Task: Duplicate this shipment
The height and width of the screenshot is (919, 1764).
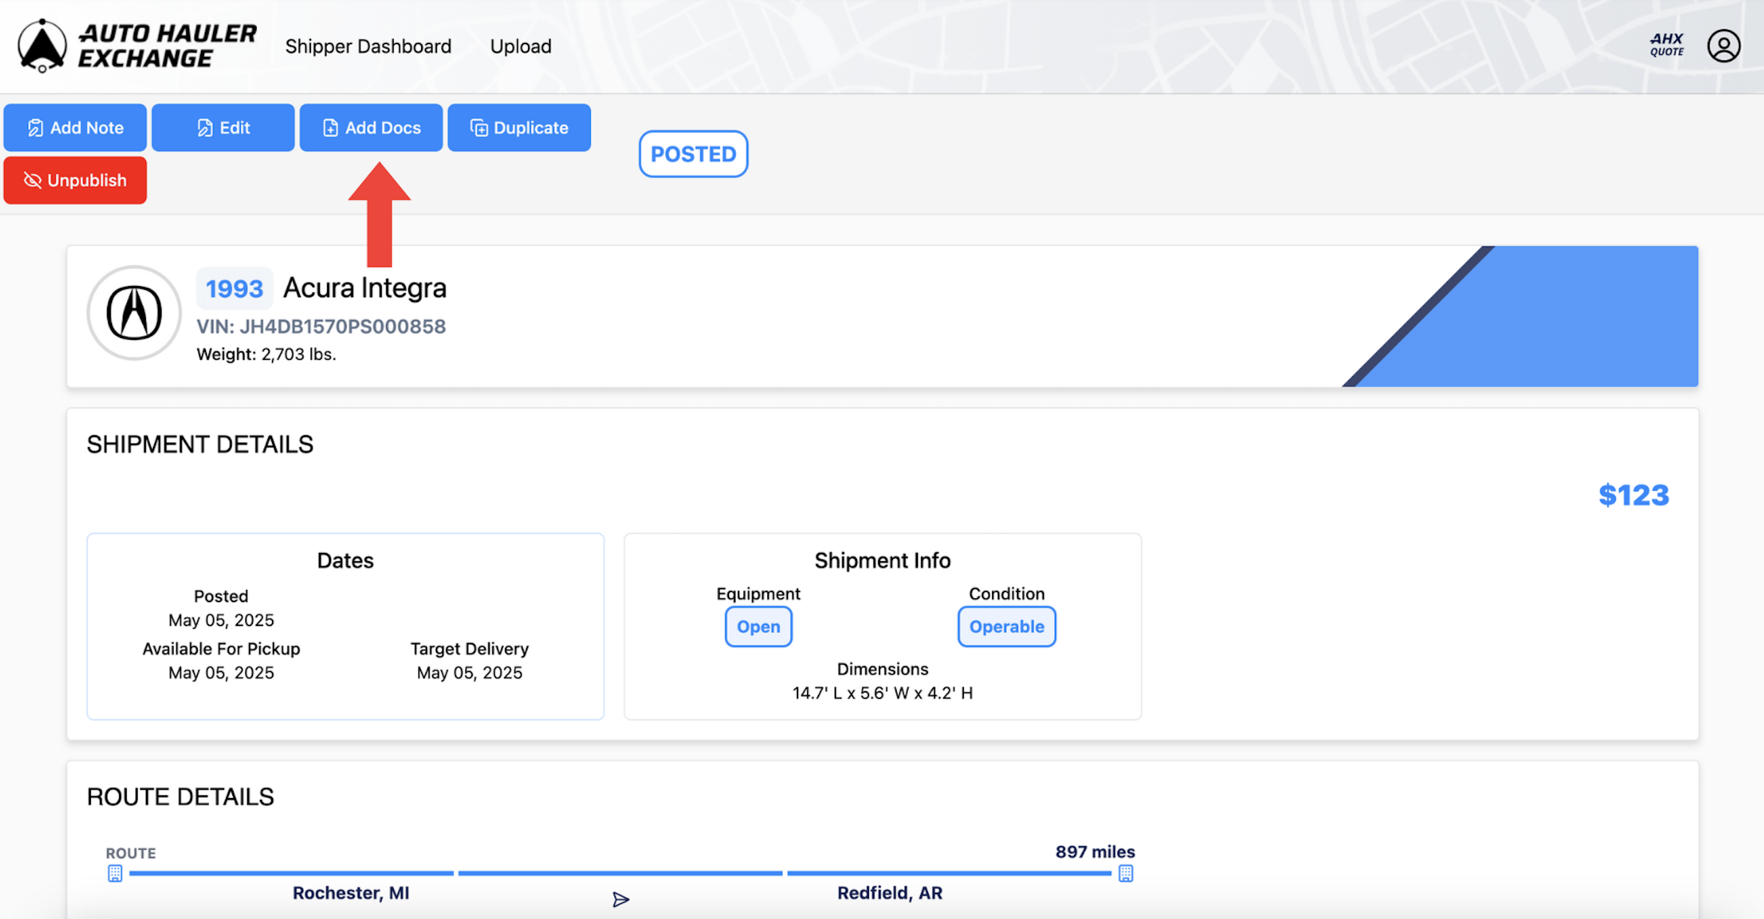Action: 519,127
